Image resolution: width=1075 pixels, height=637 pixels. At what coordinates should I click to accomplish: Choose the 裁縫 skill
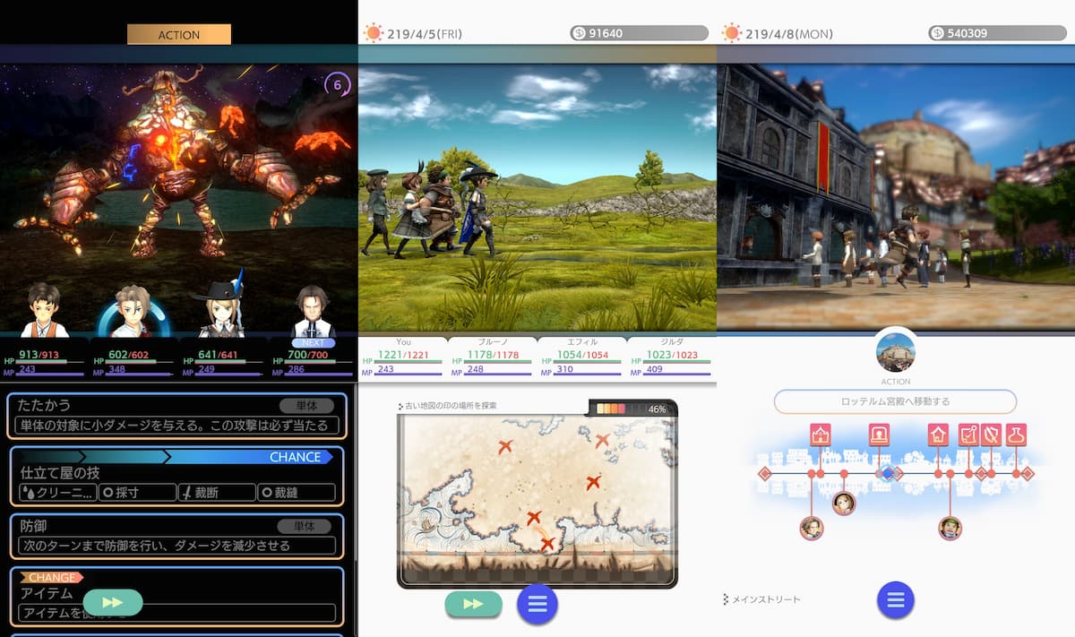point(296,492)
